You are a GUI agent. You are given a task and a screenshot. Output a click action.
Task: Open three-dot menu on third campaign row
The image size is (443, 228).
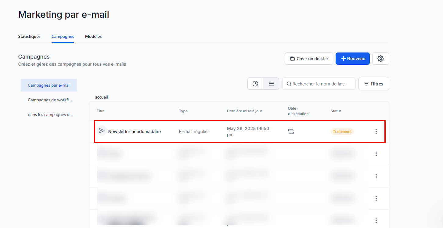[x=376, y=176]
